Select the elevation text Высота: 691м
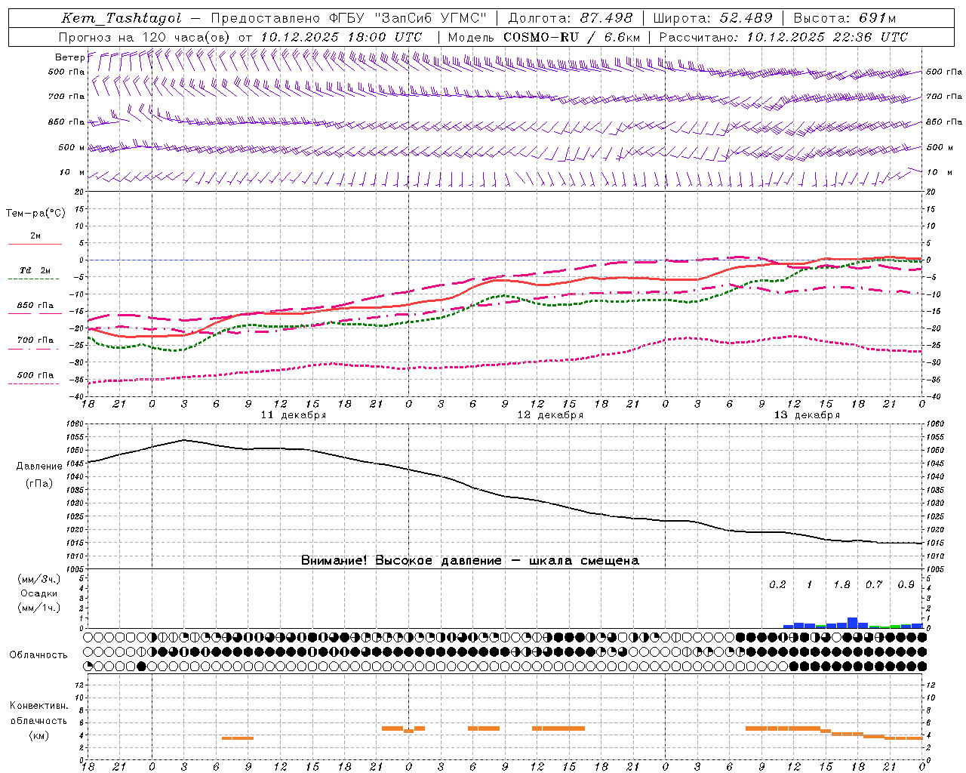The height and width of the screenshot is (773, 966). 844,19
